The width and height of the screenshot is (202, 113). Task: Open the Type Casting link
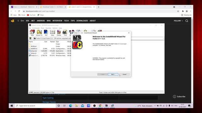pyautogui.click(x=48, y=98)
